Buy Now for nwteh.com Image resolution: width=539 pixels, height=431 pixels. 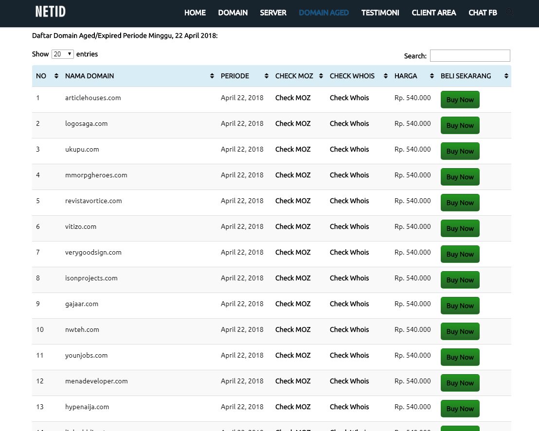coord(460,331)
